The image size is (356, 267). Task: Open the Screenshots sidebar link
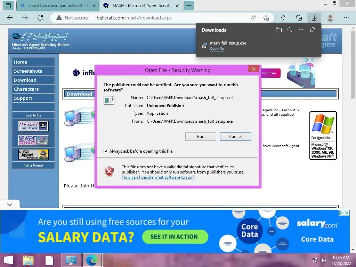point(33,71)
